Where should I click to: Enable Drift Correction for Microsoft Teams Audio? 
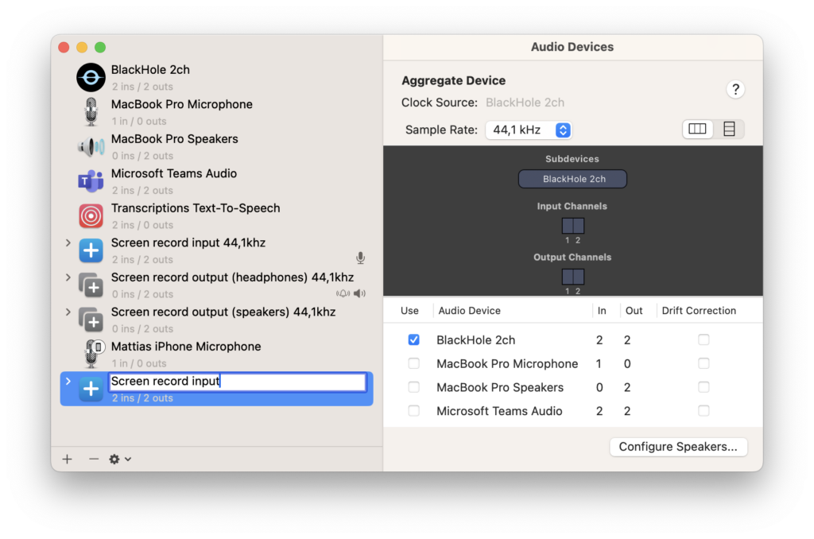(704, 411)
